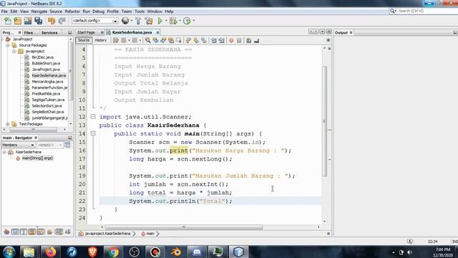The height and width of the screenshot is (258, 458).
Task: Open the default config dropdown
Action: click(94, 21)
